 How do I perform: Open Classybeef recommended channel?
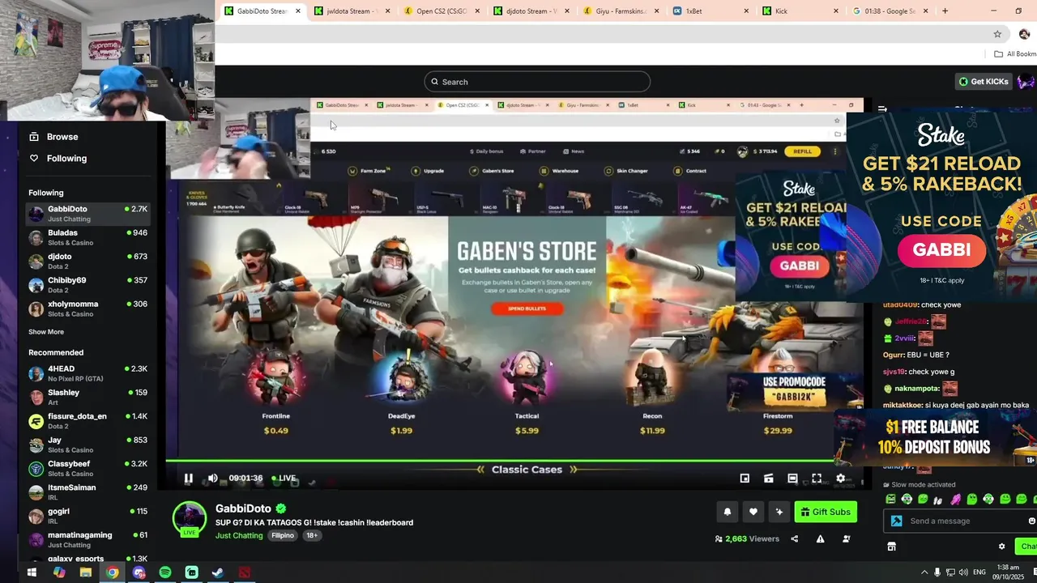coord(87,468)
